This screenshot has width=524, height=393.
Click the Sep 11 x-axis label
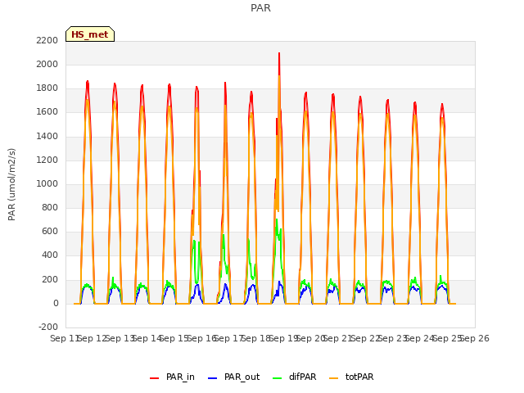(x=65, y=338)
